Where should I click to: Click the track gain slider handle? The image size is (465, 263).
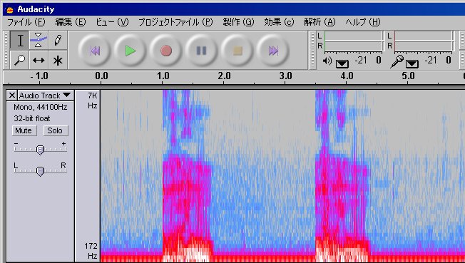[40, 150]
